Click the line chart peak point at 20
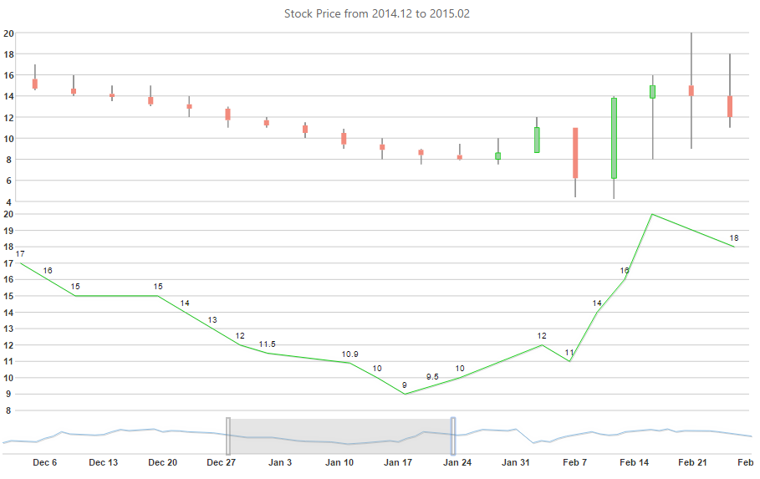The height and width of the screenshot is (479, 760). tap(652, 214)
